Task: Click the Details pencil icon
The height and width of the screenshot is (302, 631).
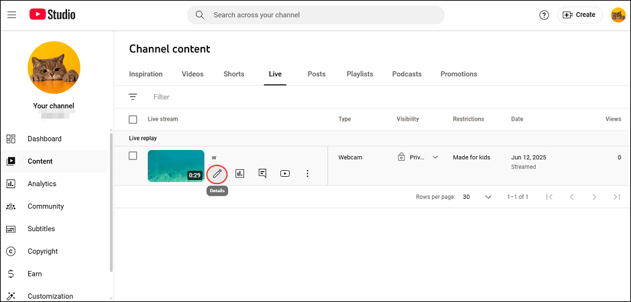Action: [x=217, y=173]
